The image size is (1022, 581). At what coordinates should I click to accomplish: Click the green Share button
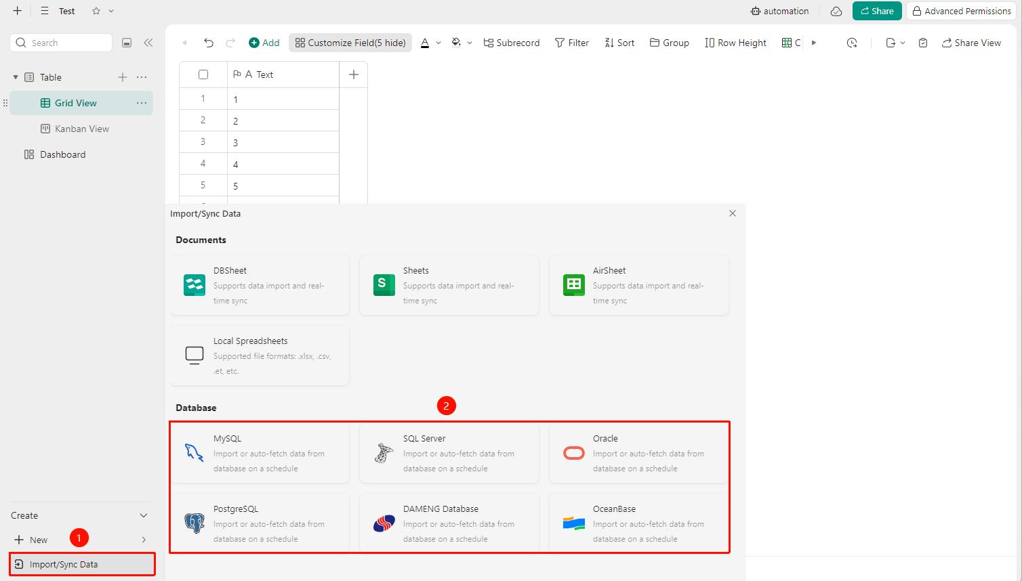click(x=877, y=11)
